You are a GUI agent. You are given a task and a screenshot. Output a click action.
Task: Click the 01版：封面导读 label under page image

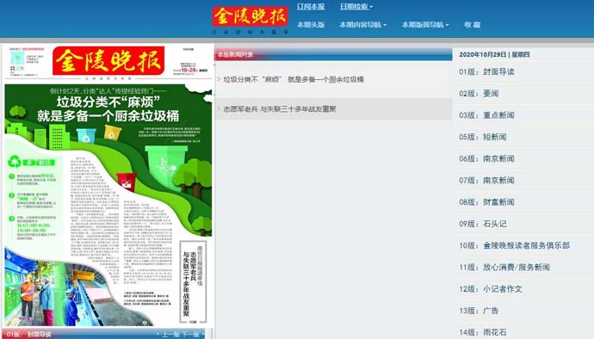(x=28, y=335)
